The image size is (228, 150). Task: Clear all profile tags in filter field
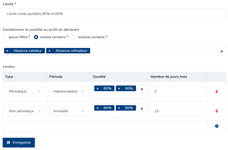pos(221,51)
